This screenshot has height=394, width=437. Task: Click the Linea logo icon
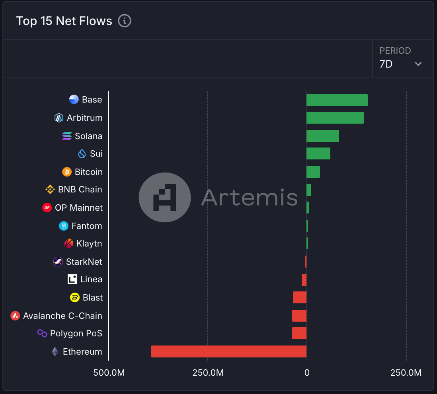click(x=72, y=279)
